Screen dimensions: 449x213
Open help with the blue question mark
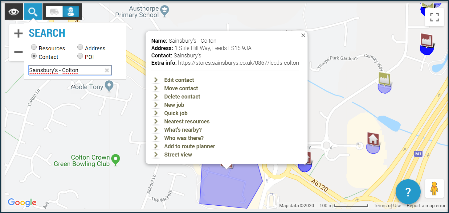pos(408,192)
